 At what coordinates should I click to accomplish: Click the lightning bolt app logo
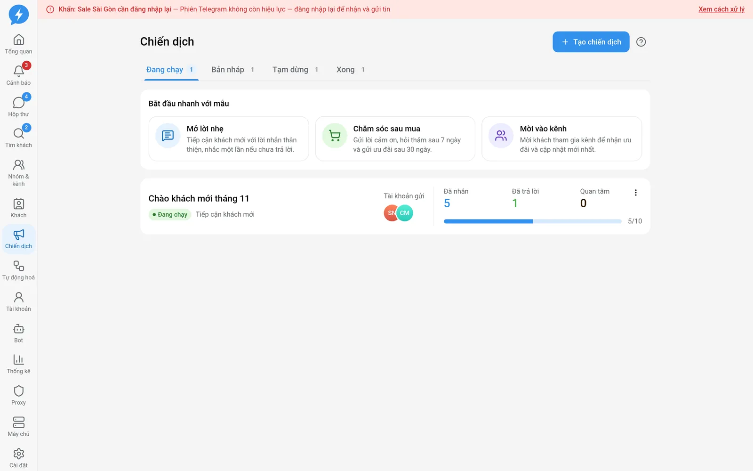click(x=19, y=15)
